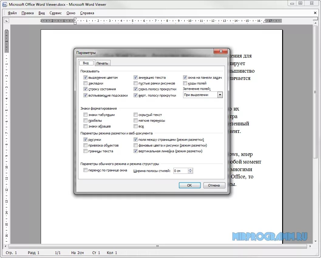Toggle the строку состояния checkbox
This screenshot has height=258, width=321.
click(x=85, y=89)
